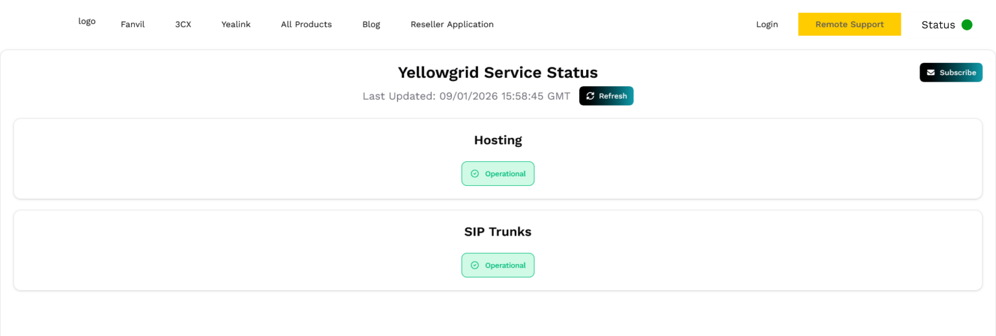Click the logo in the header

point(87,21)
